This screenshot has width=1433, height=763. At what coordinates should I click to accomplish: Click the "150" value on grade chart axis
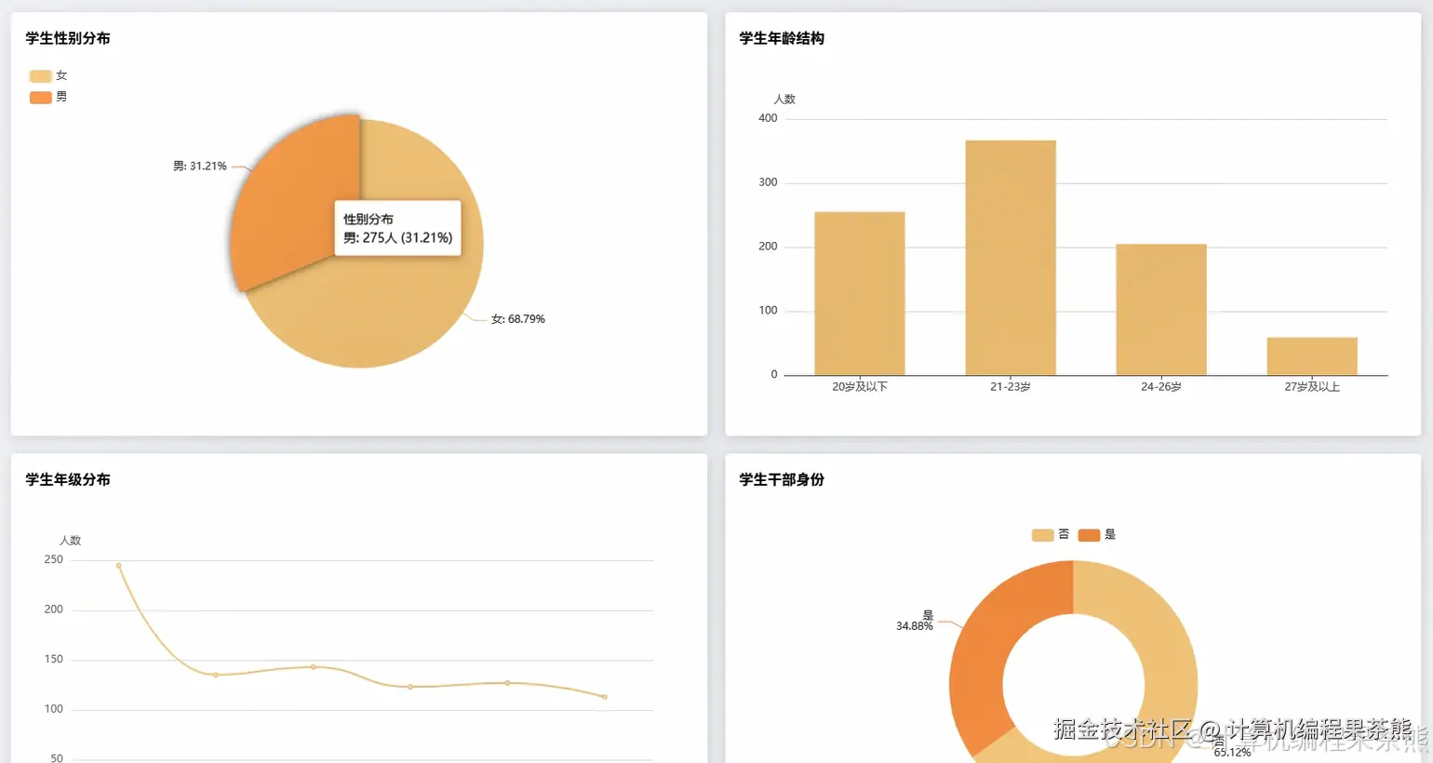click(x=54, y=659)
